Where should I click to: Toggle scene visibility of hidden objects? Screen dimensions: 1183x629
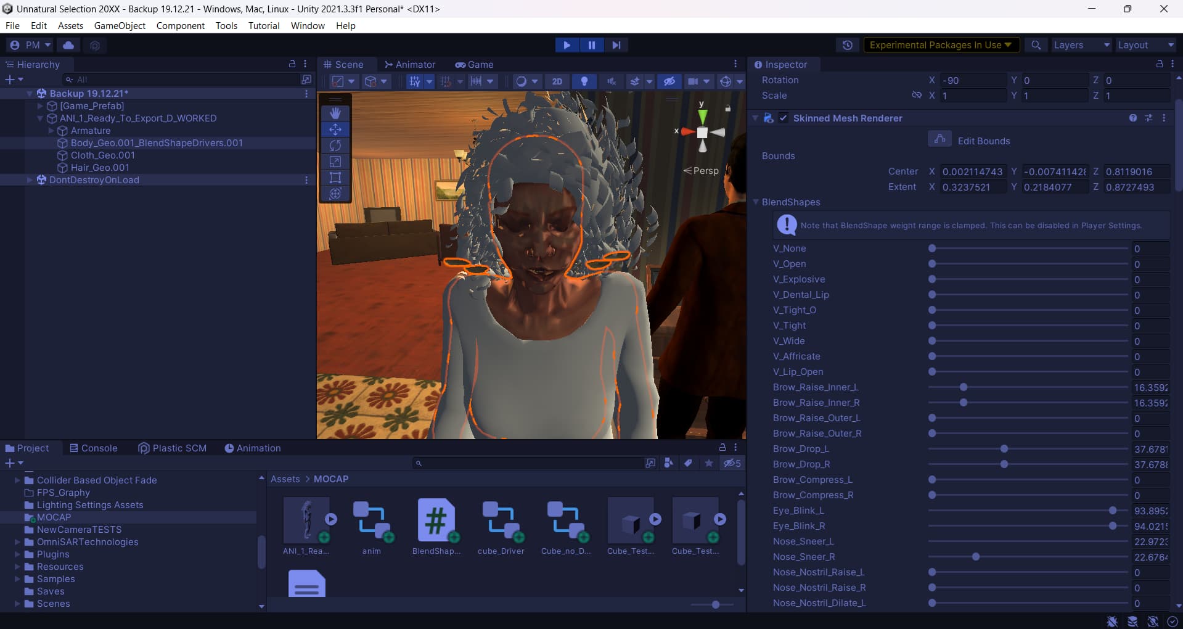pos(669,81)
